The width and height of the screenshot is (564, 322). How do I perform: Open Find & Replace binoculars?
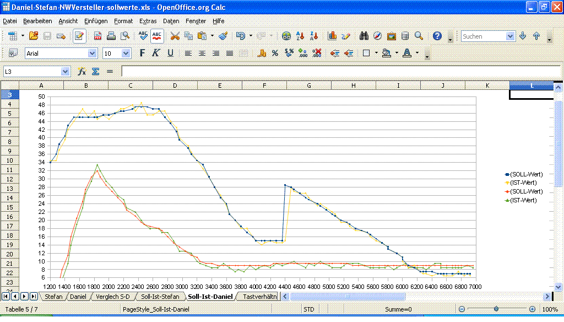point(364,36)
